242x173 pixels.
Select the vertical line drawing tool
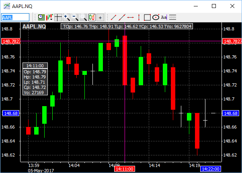(x=139, y=17)
